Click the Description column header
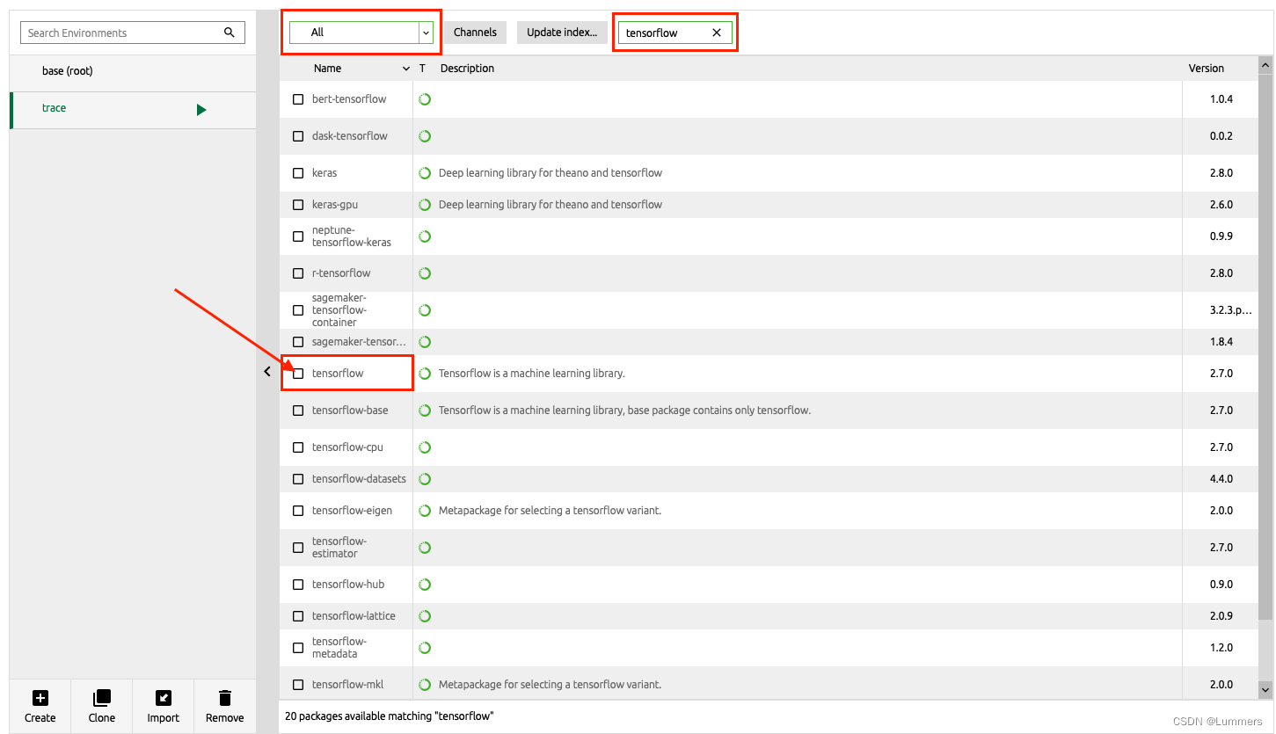This screenshot has height=734, width=1276. point(467,69)
